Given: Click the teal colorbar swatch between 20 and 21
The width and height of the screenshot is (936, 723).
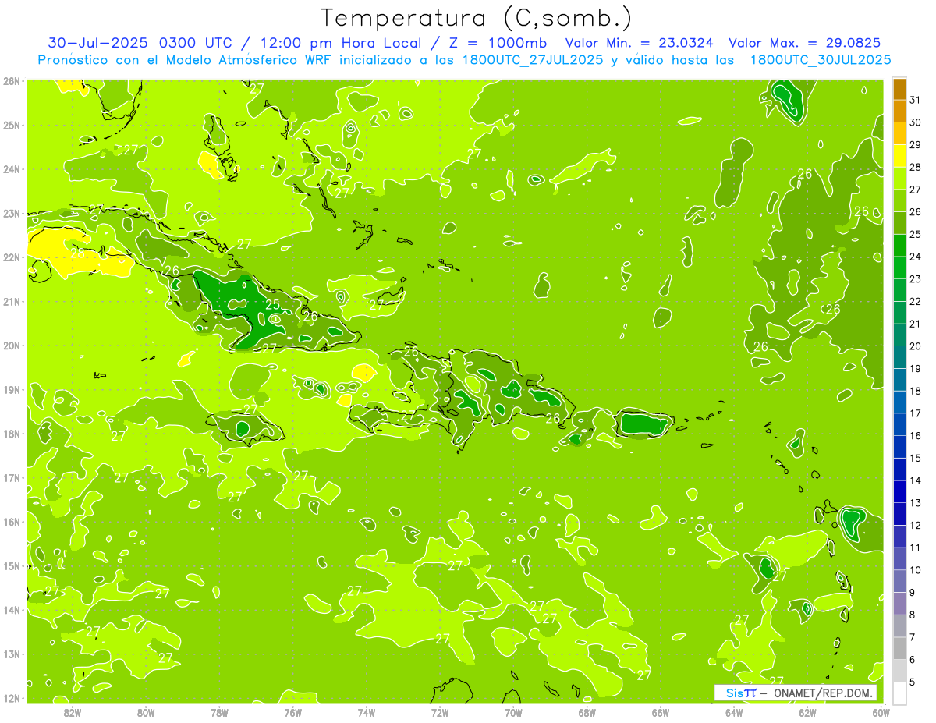Looking at the screenshot, I should [x=899, y=335].
